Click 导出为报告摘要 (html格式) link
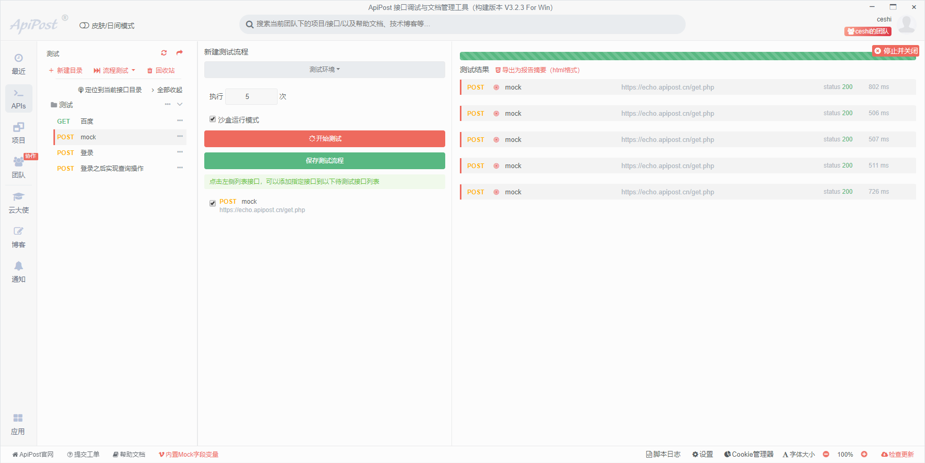Viewport: 925px width, 463px height. point(537,70)
